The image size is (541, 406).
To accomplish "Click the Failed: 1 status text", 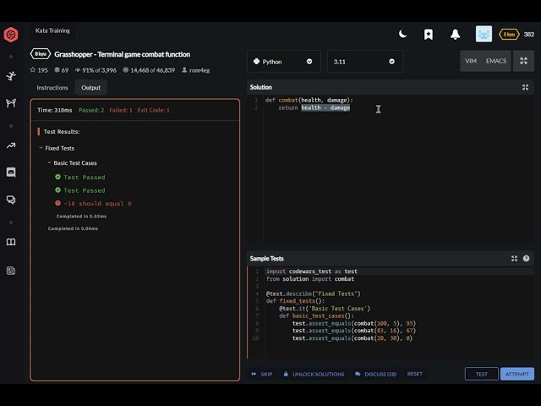I will pyautogui.click(x=120, y=110).
